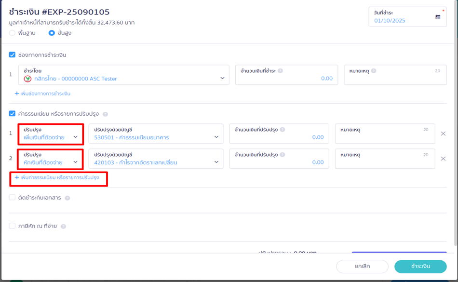The width and height of the screenshot is (458, 282).
Task: Remove second adjustment row with X icon
Action: [x=443, y=159]
